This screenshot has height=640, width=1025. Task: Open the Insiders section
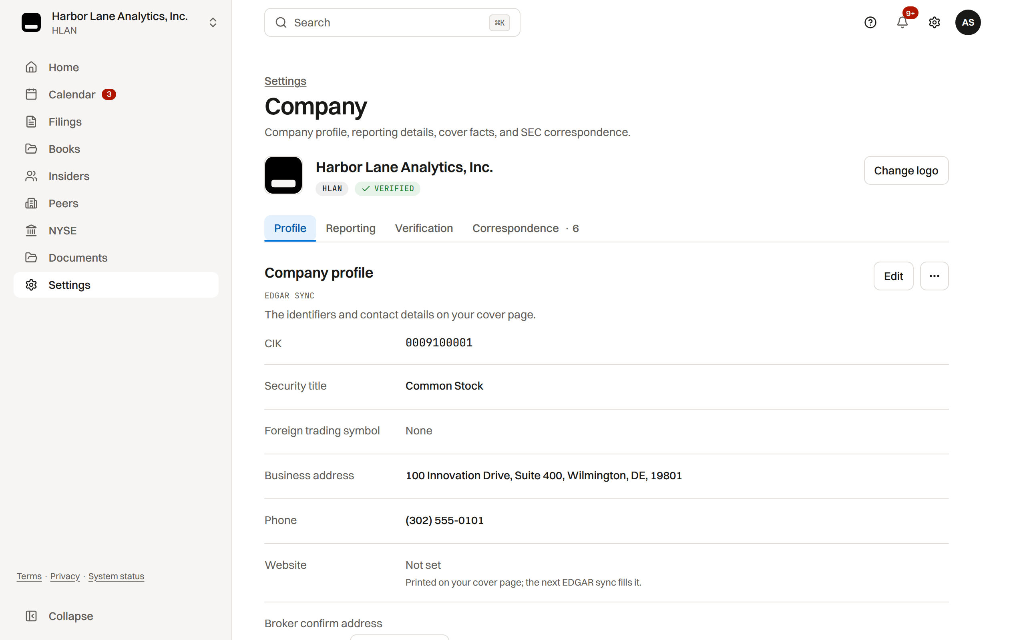click(116, 176)
